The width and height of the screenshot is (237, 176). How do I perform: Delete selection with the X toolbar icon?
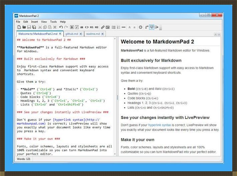55,27
